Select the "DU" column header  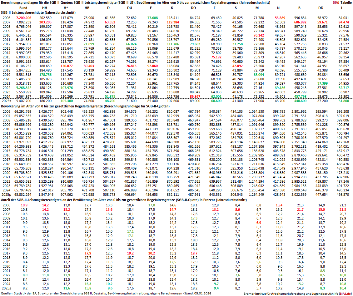[x=129, y=7]
